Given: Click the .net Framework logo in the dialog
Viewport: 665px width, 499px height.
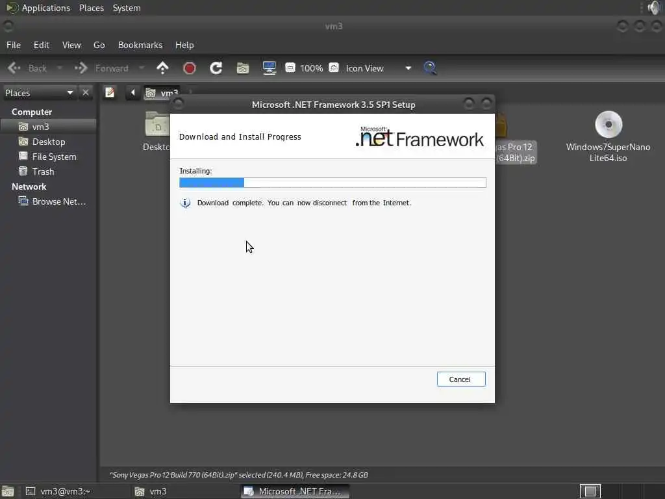Looking at the screenshot, I should click(420, 136).
